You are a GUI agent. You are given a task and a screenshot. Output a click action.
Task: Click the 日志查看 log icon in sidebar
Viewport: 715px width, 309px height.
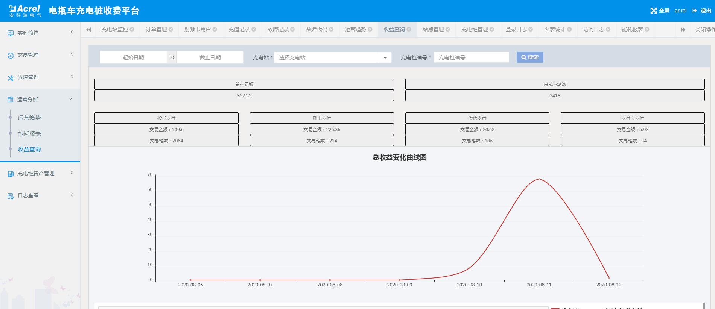tap(11, 196)
